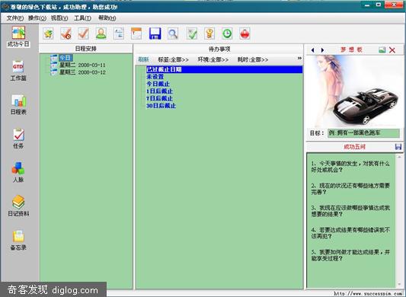Expand the 标签:全部>> filter
Viewport: 406px width, 297px height.
173,59
